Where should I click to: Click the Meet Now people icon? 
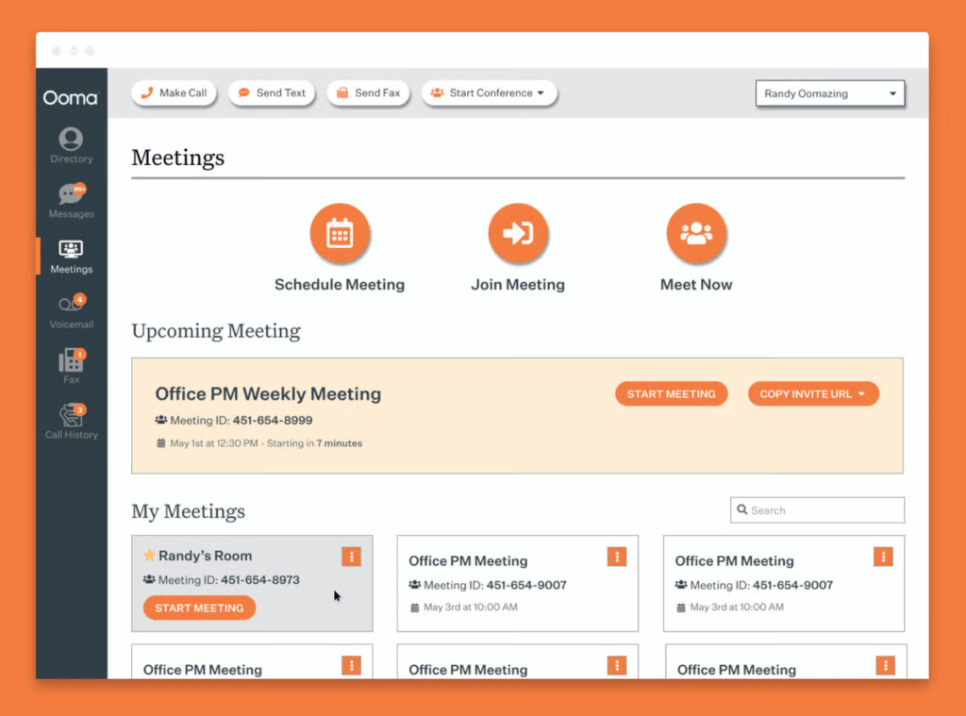pyautogui.click(x=696, y=232)
